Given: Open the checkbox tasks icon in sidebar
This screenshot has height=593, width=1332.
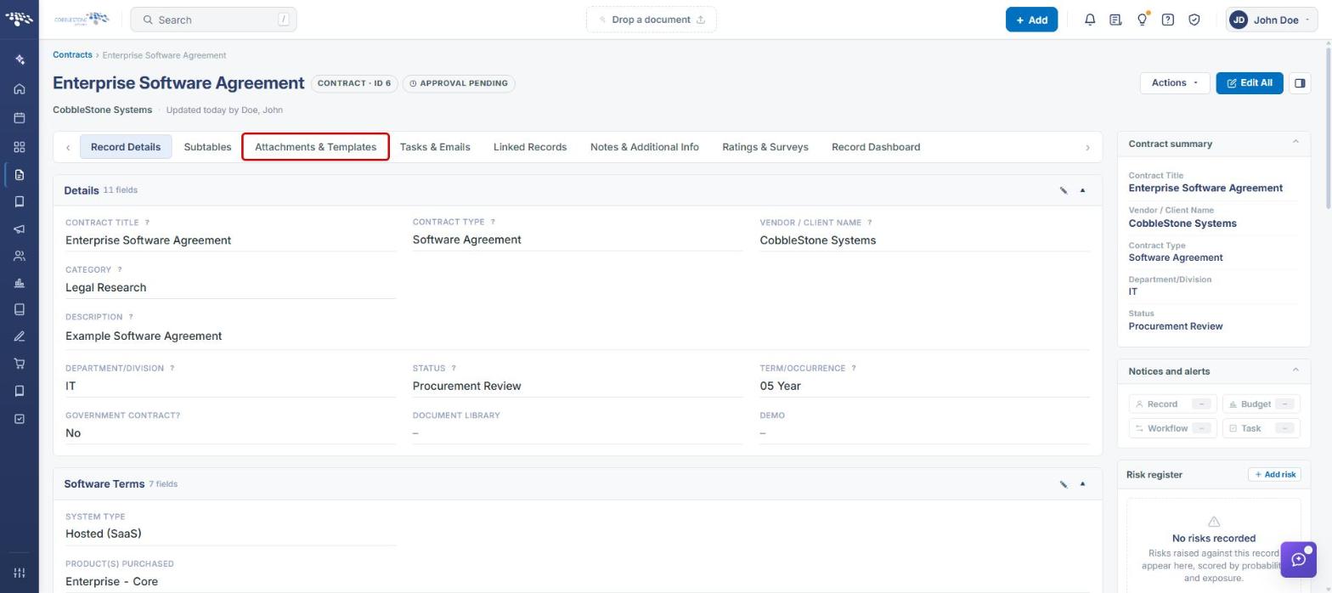Looking at the screenshot, I should point(20,419).
